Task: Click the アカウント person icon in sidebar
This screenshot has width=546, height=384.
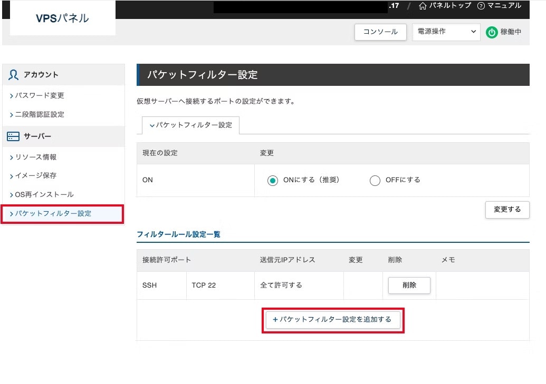Action: (x=13, y=74)
